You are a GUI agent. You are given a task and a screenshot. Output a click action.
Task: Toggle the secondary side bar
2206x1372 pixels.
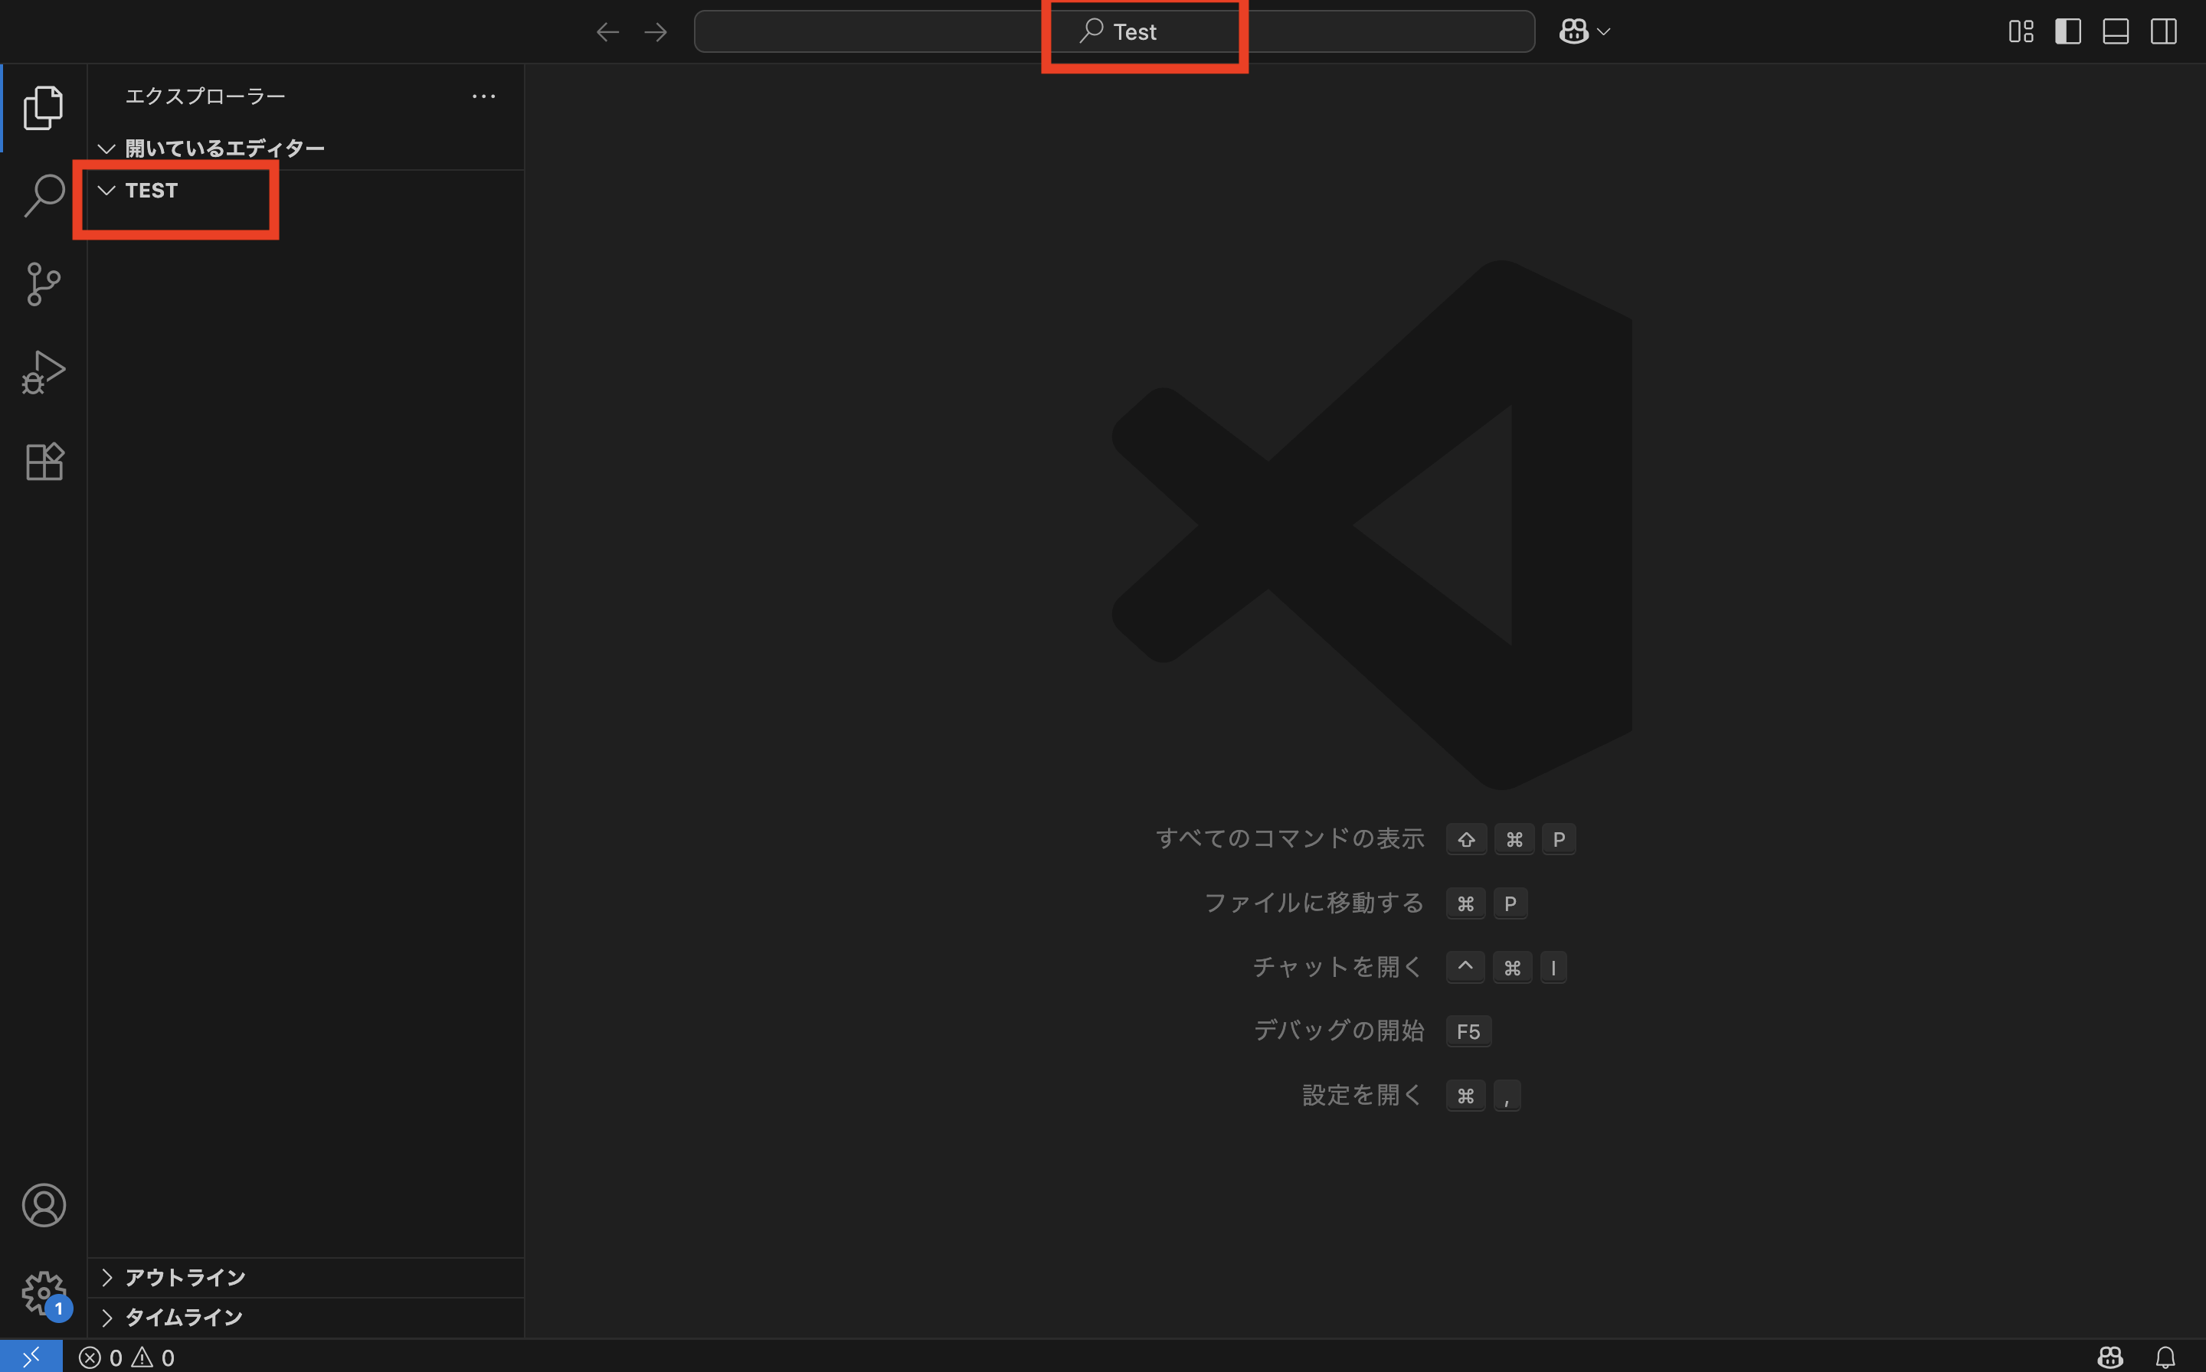click(2163, 31)
